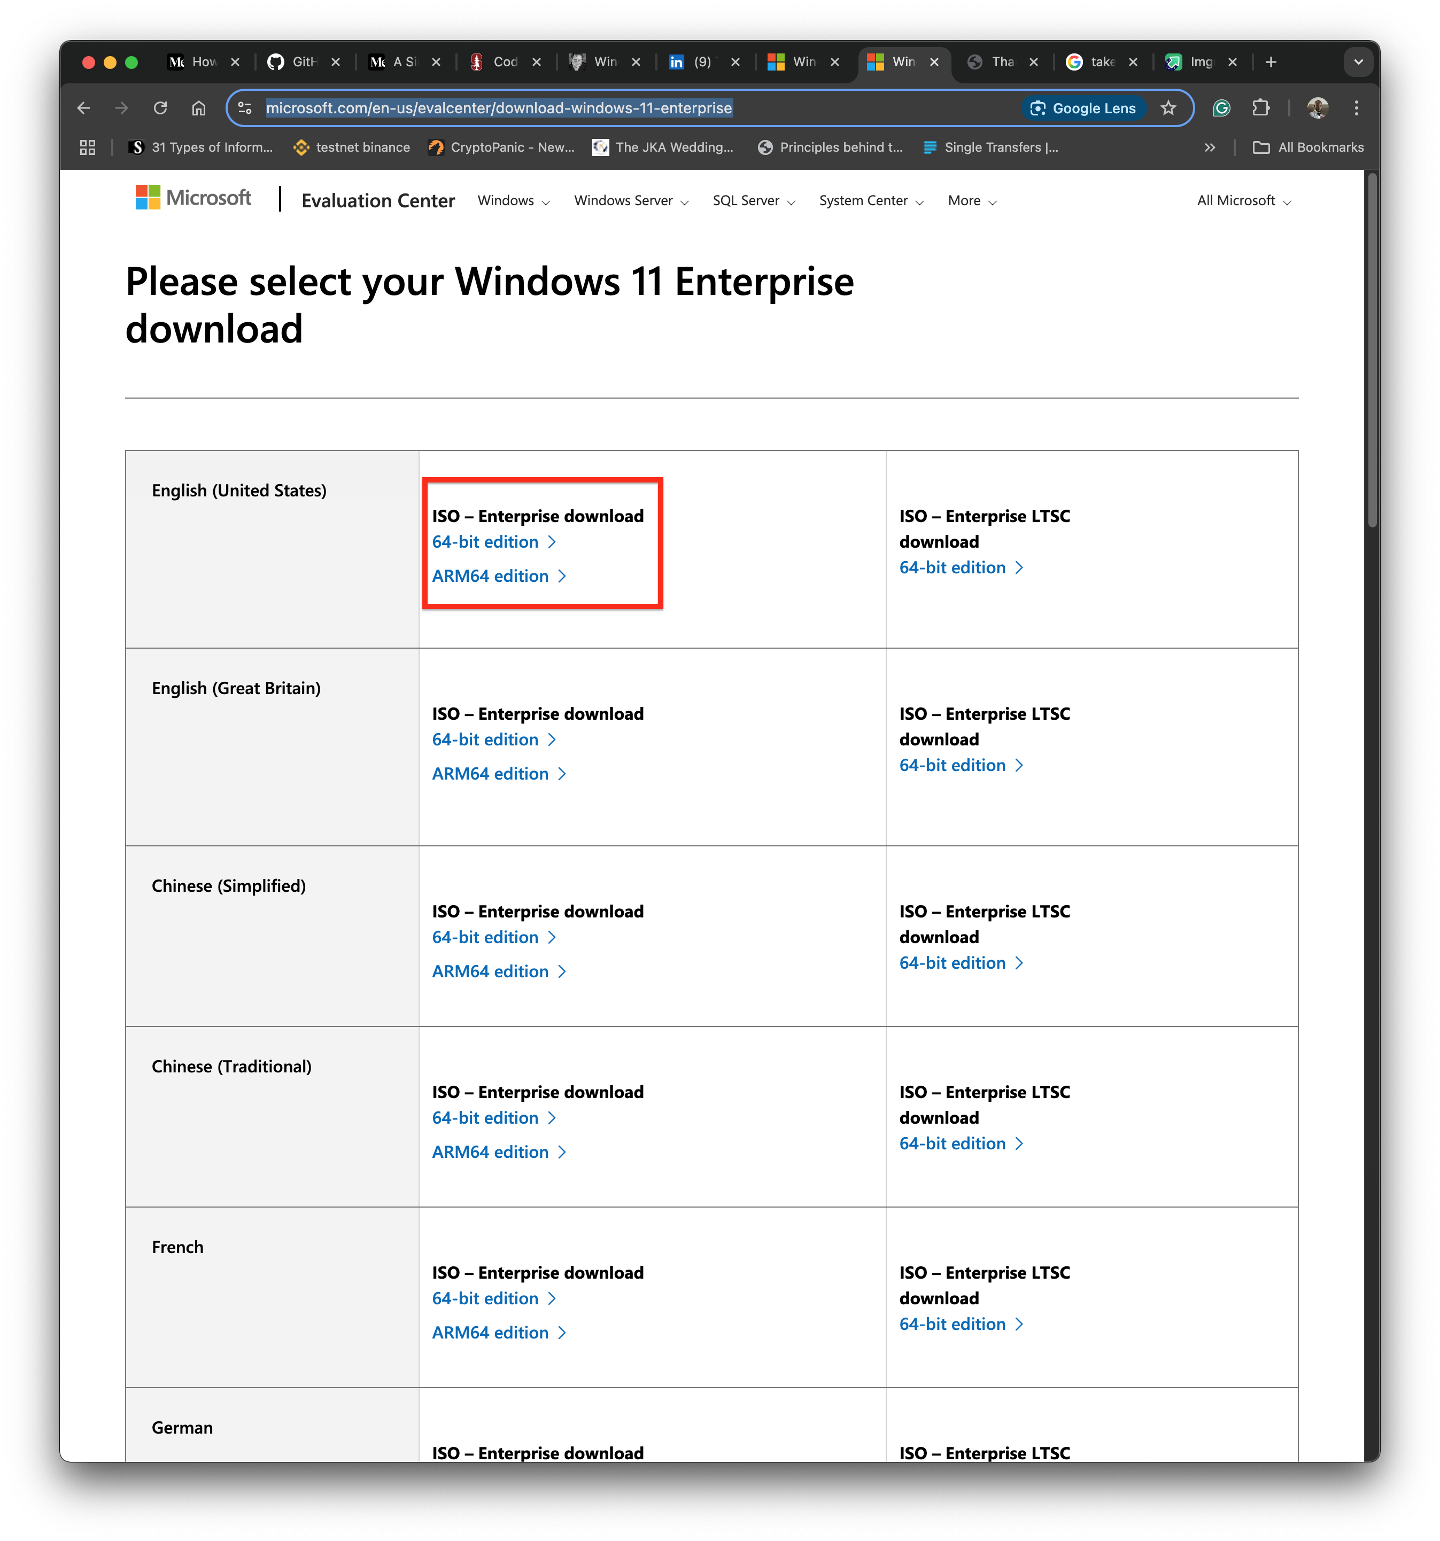The width and height of the screenshot is (1440, 1541).
Task: Show hidden bookmarks overflow chevron
Action: (1209, 147)
